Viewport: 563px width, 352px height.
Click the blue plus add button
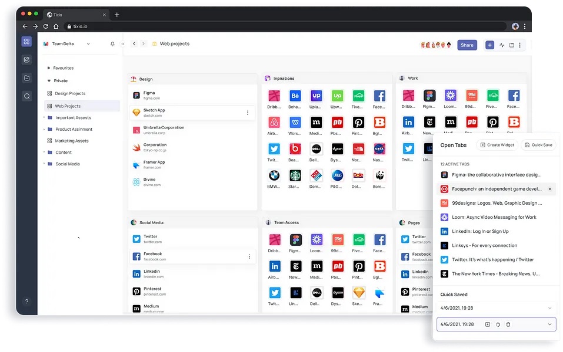point(489,45)
